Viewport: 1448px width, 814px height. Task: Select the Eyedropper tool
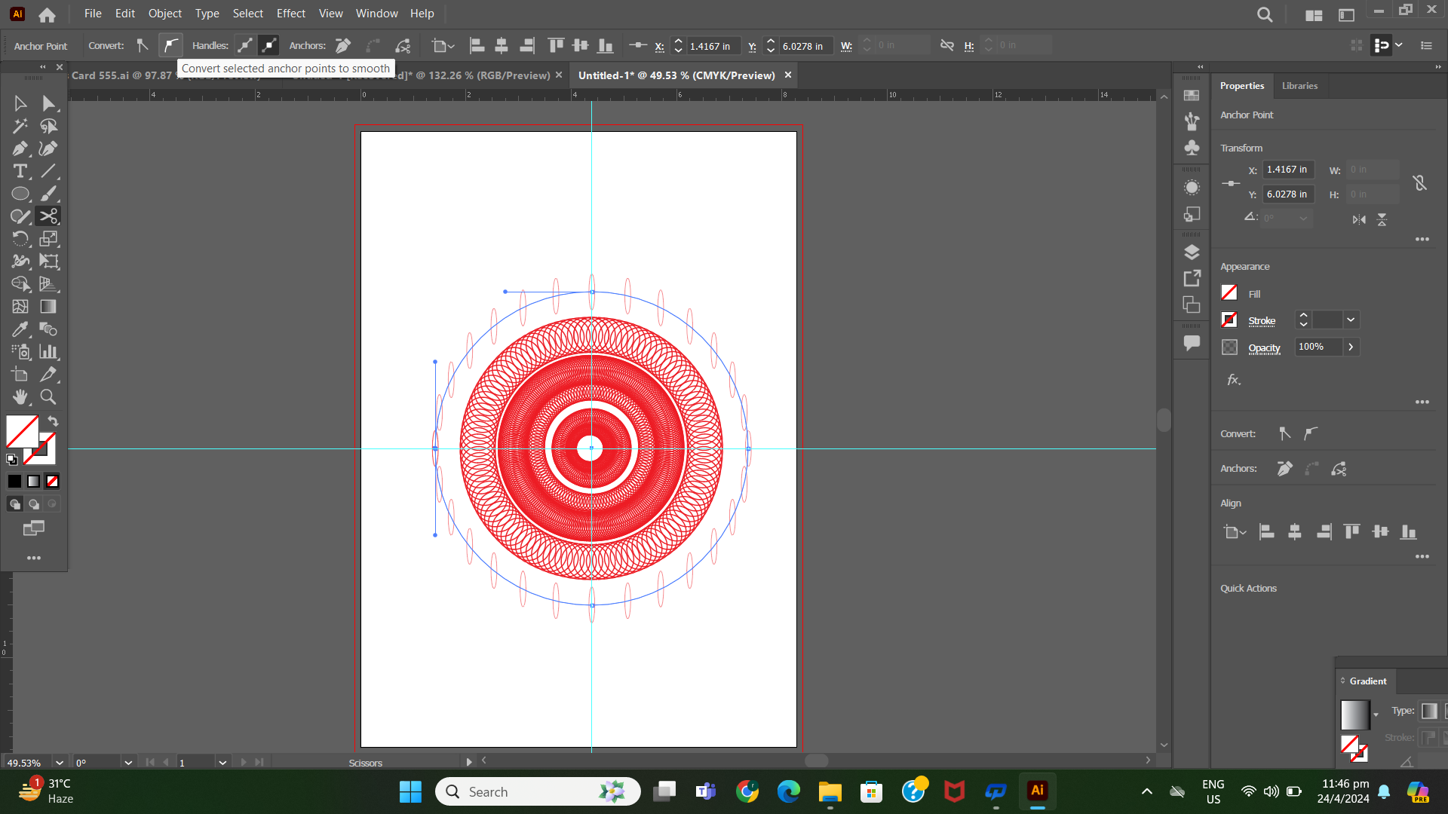coord(20,329)
